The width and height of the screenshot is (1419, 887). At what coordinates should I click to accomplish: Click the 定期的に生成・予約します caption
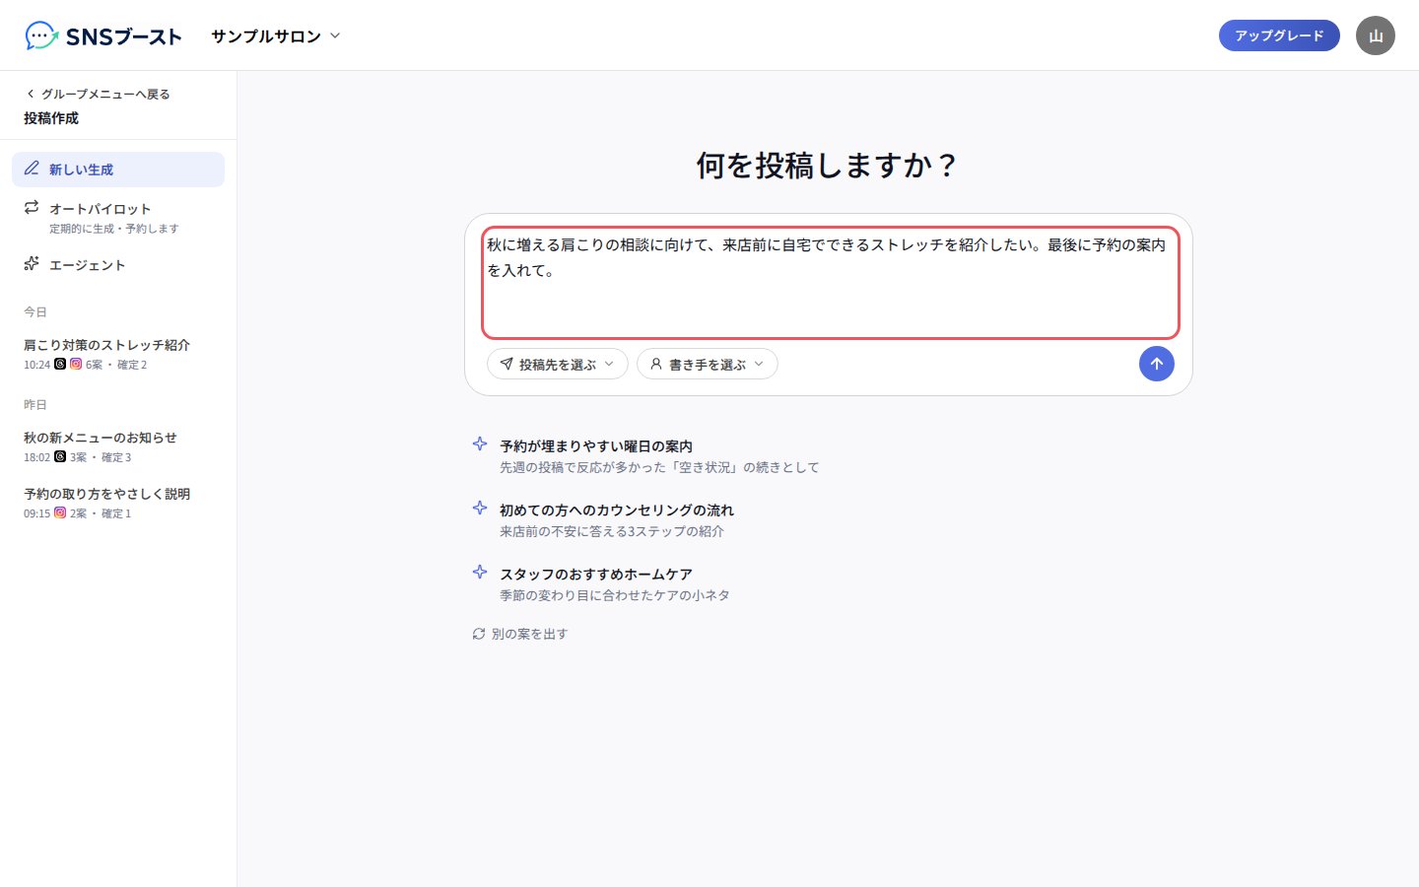(x=114, y=229)
